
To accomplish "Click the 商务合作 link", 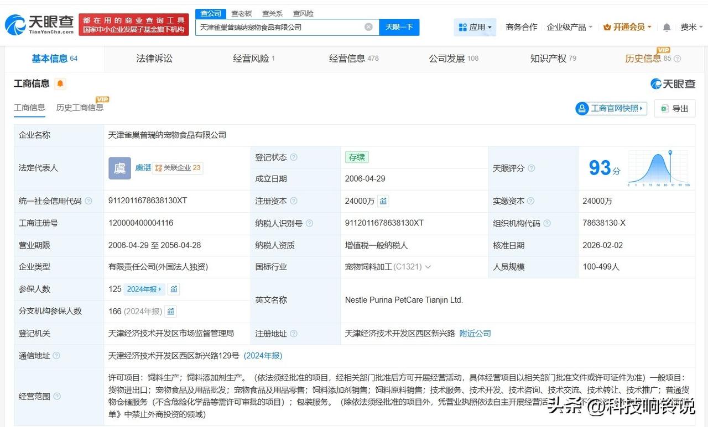I will point(522,27).
